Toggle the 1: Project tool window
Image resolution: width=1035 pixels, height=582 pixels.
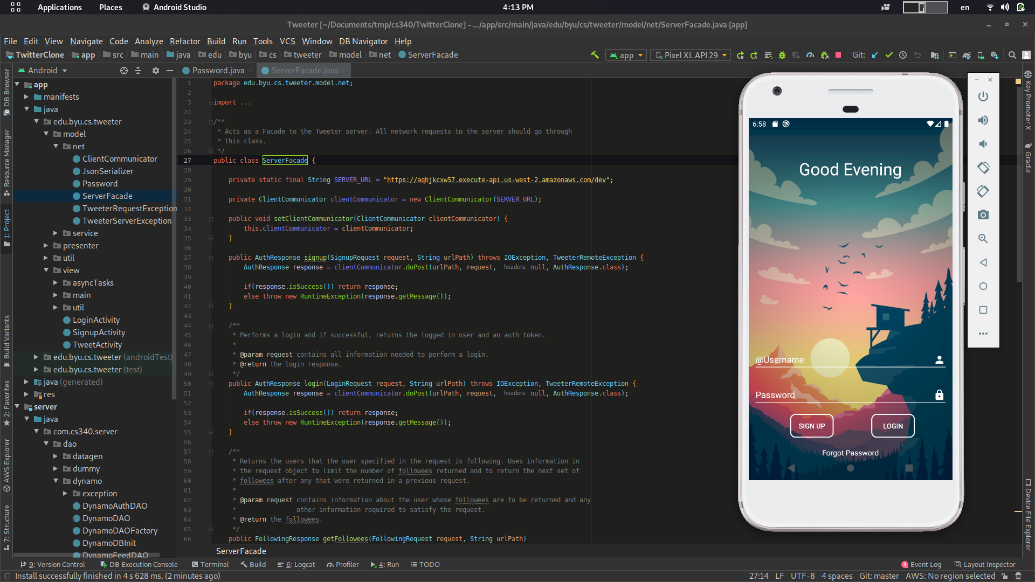click(x=6, y=228)
